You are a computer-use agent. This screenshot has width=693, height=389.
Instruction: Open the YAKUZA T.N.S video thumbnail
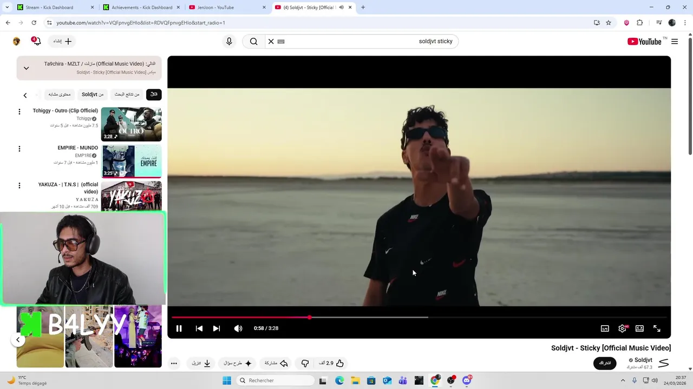[x=131, y=196]
